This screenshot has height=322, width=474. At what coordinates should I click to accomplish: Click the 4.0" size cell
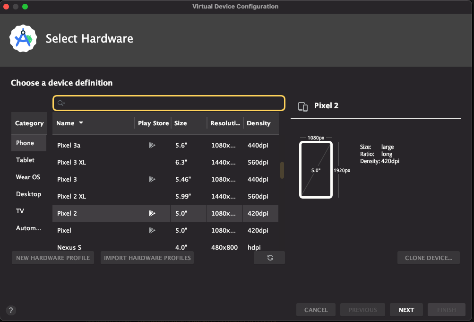181,247
